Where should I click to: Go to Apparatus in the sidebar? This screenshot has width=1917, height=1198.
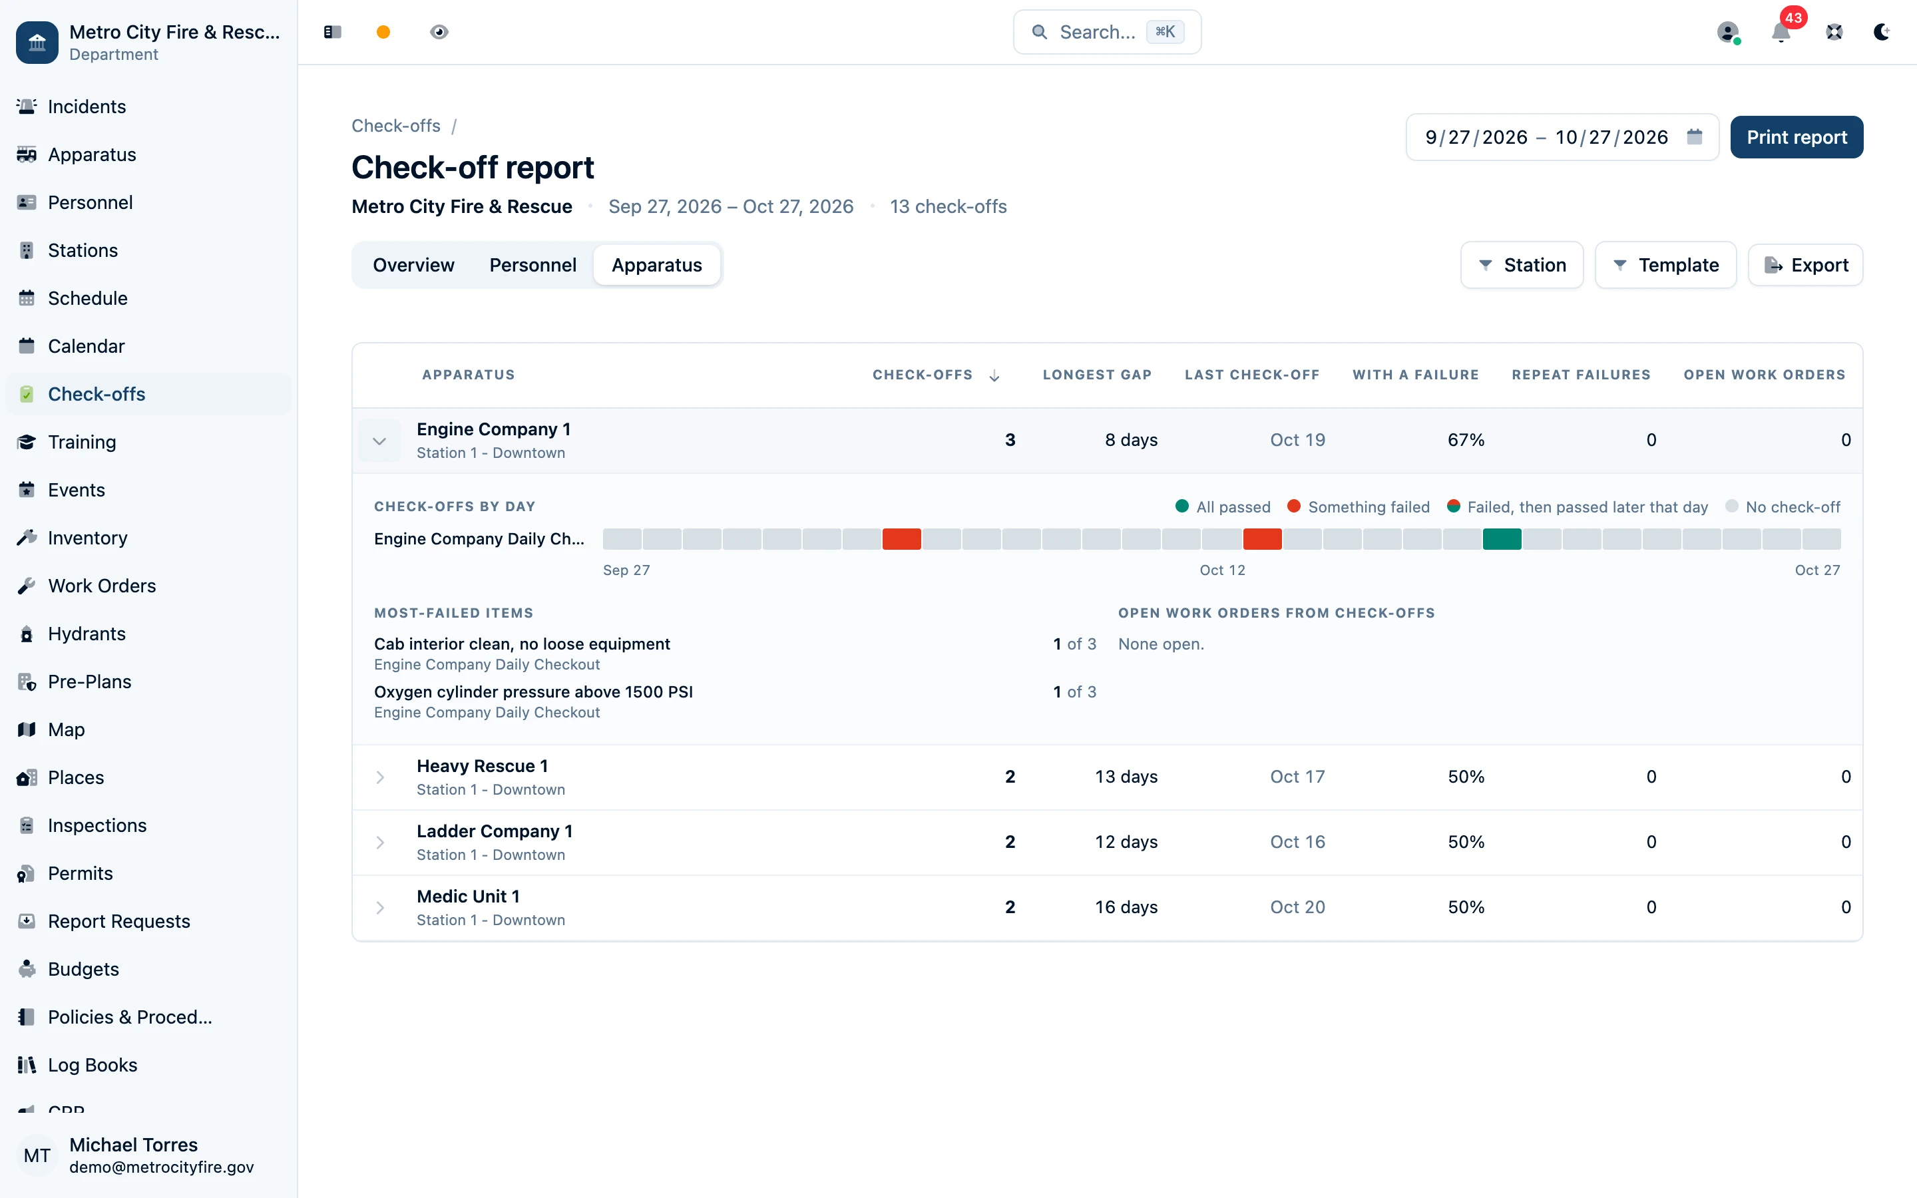click(x=148, y=154)
